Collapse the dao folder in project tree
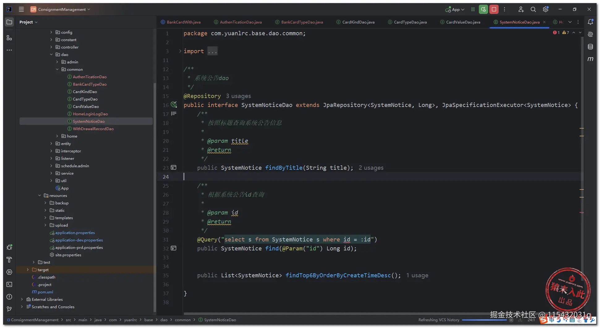Screen dimensions: 600x328 [x=51, y=55]
